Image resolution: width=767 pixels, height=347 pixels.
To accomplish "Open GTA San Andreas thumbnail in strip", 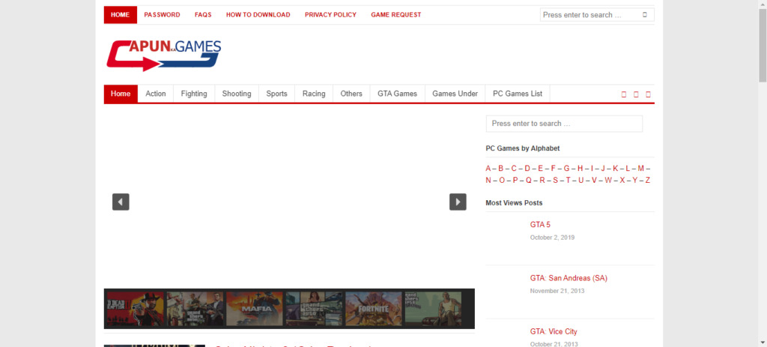I will (x=434, y=309).
